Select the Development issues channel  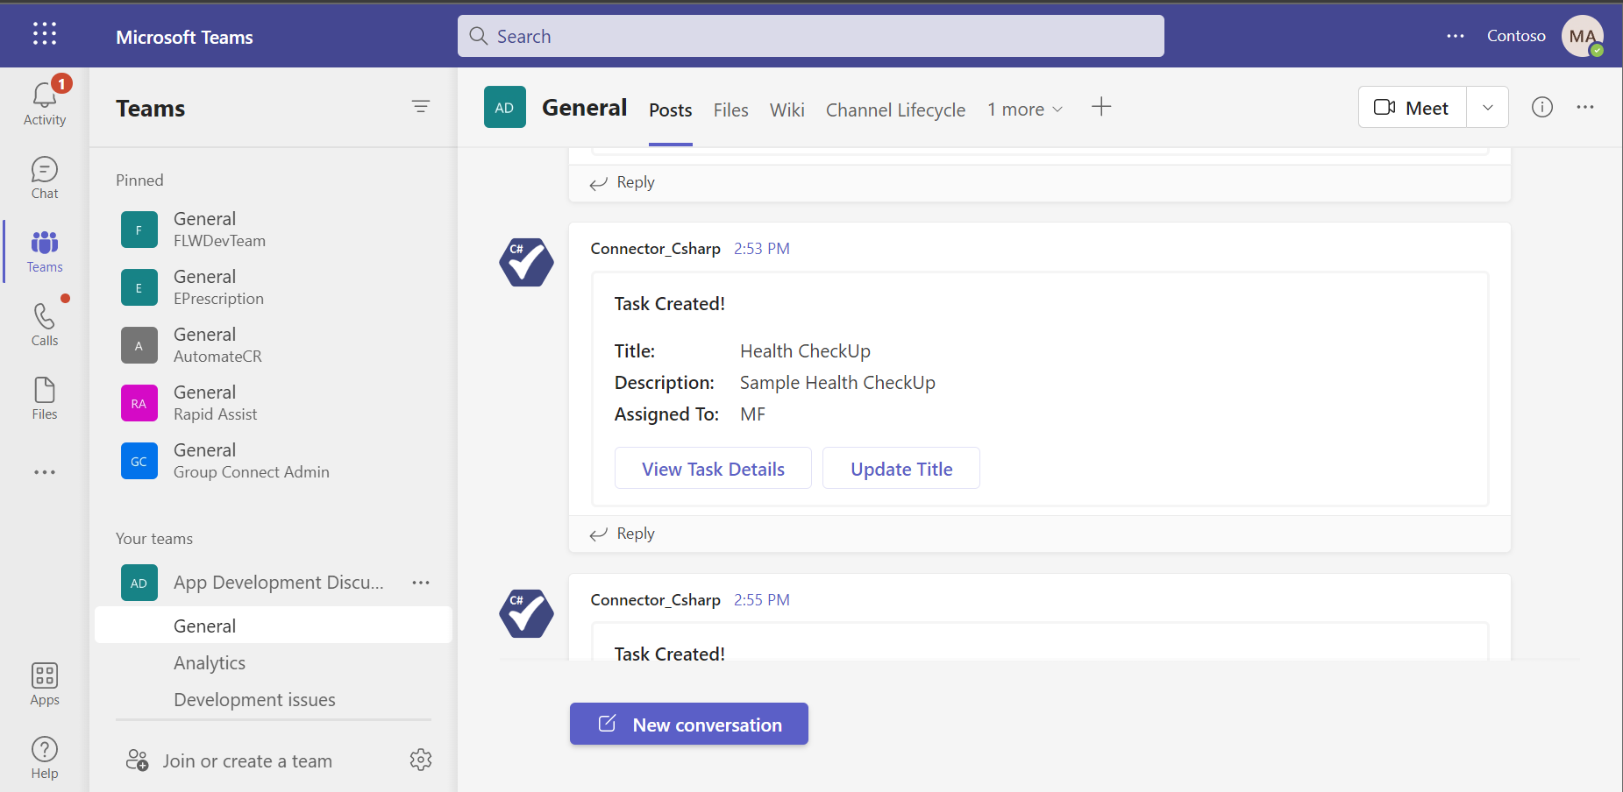point(254,700)
